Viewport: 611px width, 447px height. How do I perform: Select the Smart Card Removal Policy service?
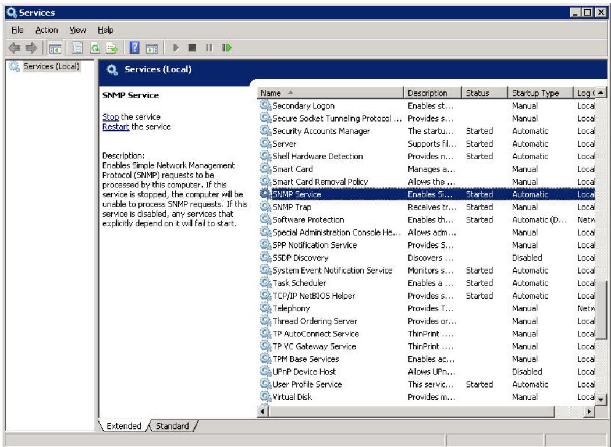pos(428,182)
